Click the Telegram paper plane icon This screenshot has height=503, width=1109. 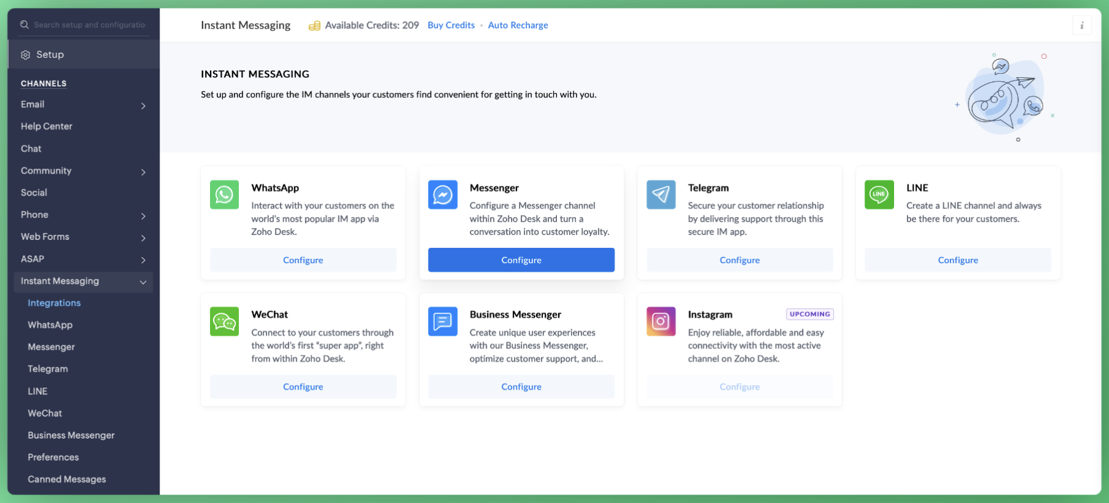661,194
